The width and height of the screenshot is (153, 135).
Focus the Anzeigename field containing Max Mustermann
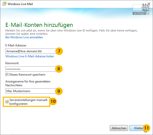[x=31, y=91]
